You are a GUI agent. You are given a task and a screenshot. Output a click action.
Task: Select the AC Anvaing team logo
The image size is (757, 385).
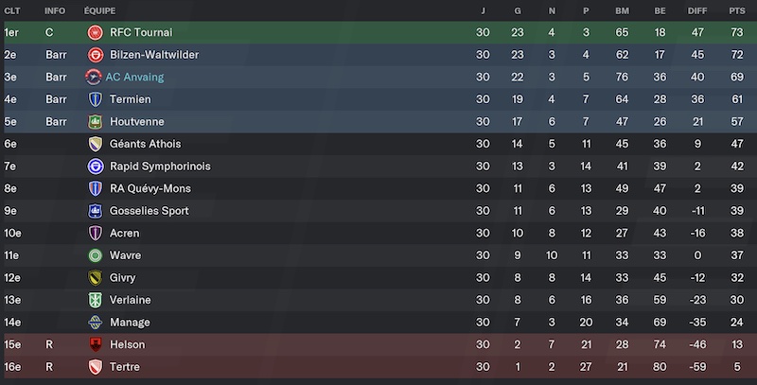point(93,78)
